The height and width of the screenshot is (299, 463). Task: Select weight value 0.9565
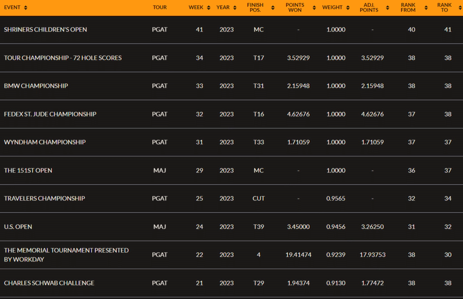pyautogui.click(x=336, y=198)
